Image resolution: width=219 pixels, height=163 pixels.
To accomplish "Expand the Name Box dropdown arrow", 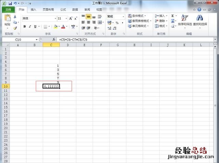I will 37,40.
